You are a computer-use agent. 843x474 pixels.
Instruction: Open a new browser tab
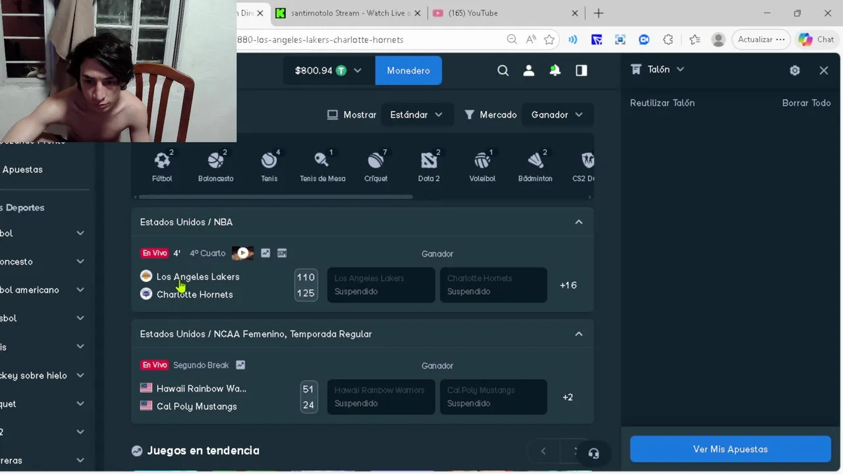(x=598, y=13)
